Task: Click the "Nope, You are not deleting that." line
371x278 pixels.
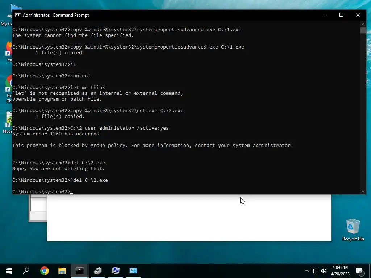Action: 58,169
